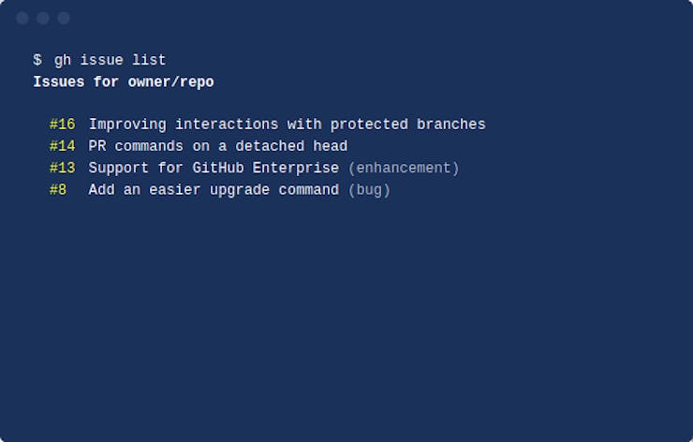Click the (enhancement) label

404,169
